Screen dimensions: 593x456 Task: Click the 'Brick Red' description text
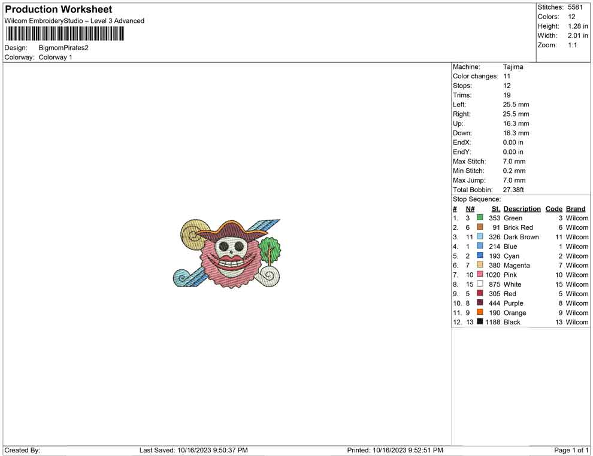tap(518, 227)
